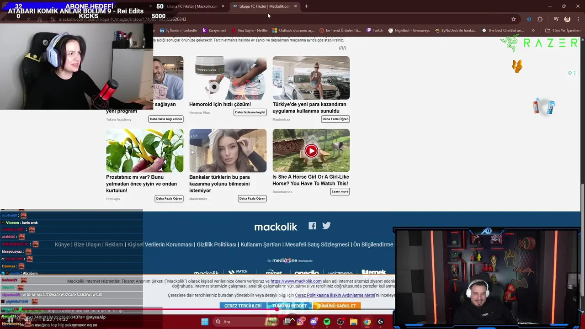Screen dimensions: 585x329
Task: Open the Kişisel Verilerin Korunması link
Action: click(160, 244)
